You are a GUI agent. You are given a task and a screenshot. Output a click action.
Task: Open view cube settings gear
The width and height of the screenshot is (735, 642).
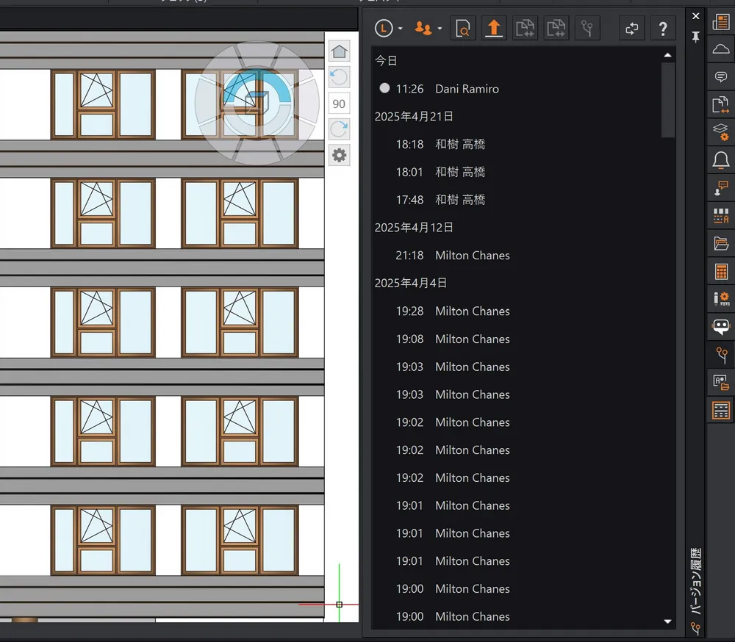339,155
